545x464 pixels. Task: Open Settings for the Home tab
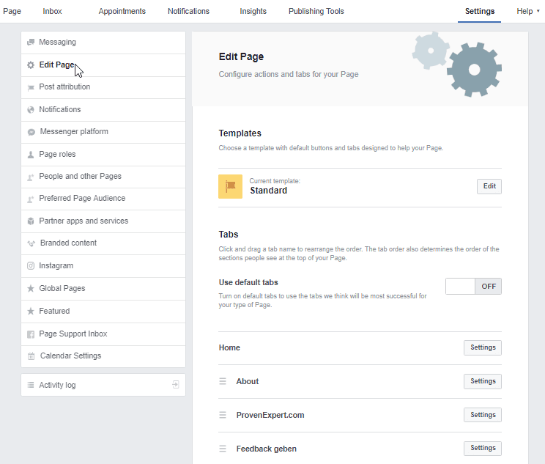click(x=483, y=347)
